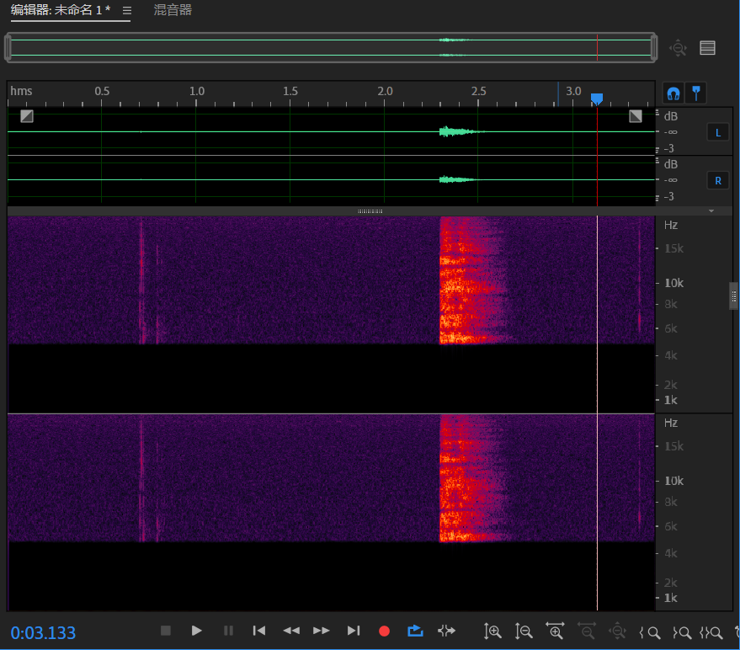Fast forward the audio
The image size is (740, 650).
(x=322, y=631)
